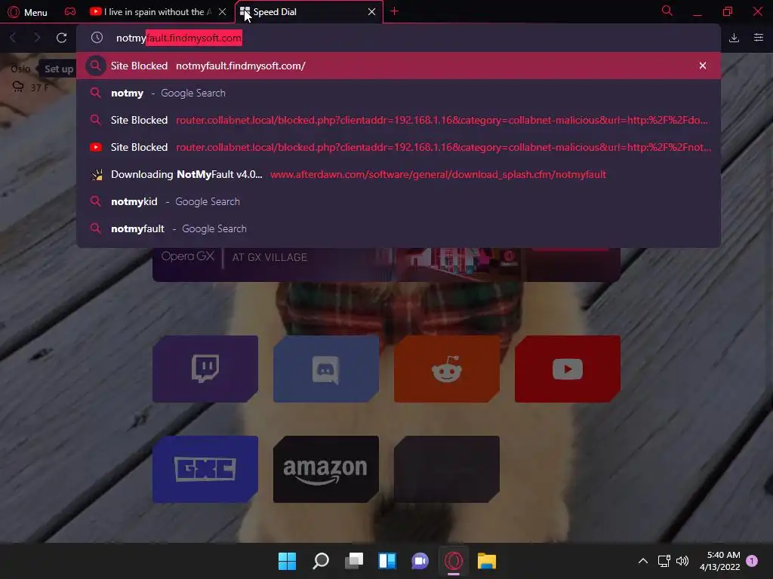Click the Set up weather button

pyautogui.click(x=58, y=69)
